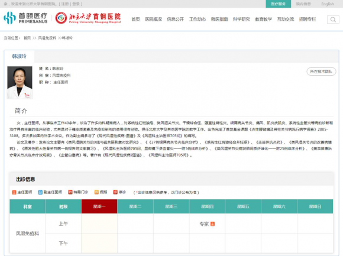This screenshot has height=256, width=343.
Task: Click the 主任医师 legend icon
Action: [14, 192]
